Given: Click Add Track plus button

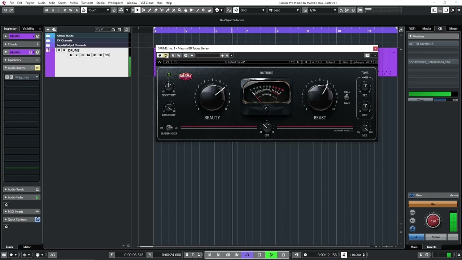Looking at the screenshot, I should 48,29.
